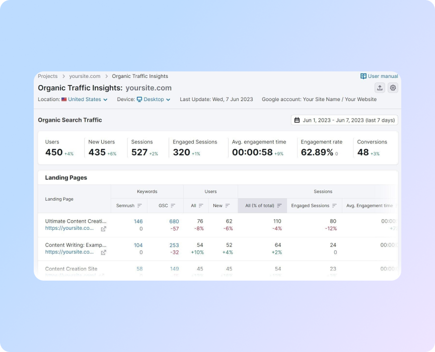
Task: Open the settings gear icon
Action: [x=393, y=87]
